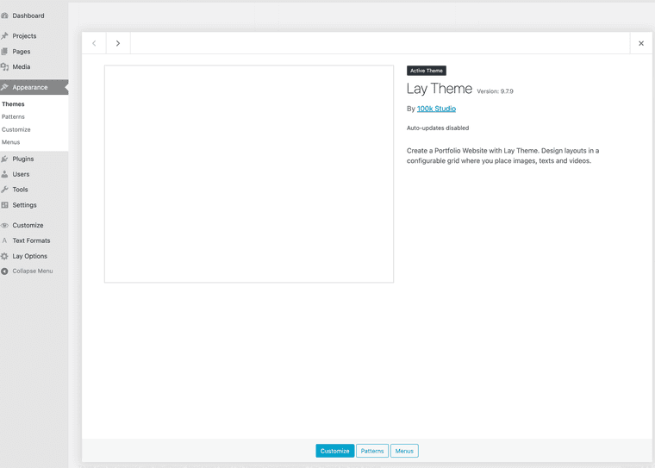Show next theme with right chevron

pos(118,43)
